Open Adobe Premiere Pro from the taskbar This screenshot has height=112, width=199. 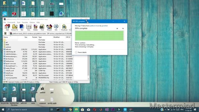pyautogui.click(x=113, y=110)
